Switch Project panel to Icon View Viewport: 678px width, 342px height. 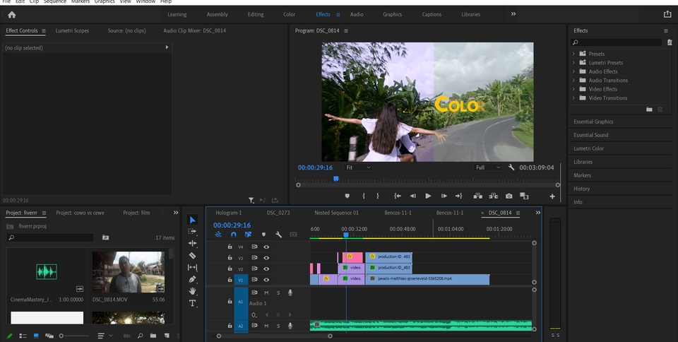[x=36, y=336]
